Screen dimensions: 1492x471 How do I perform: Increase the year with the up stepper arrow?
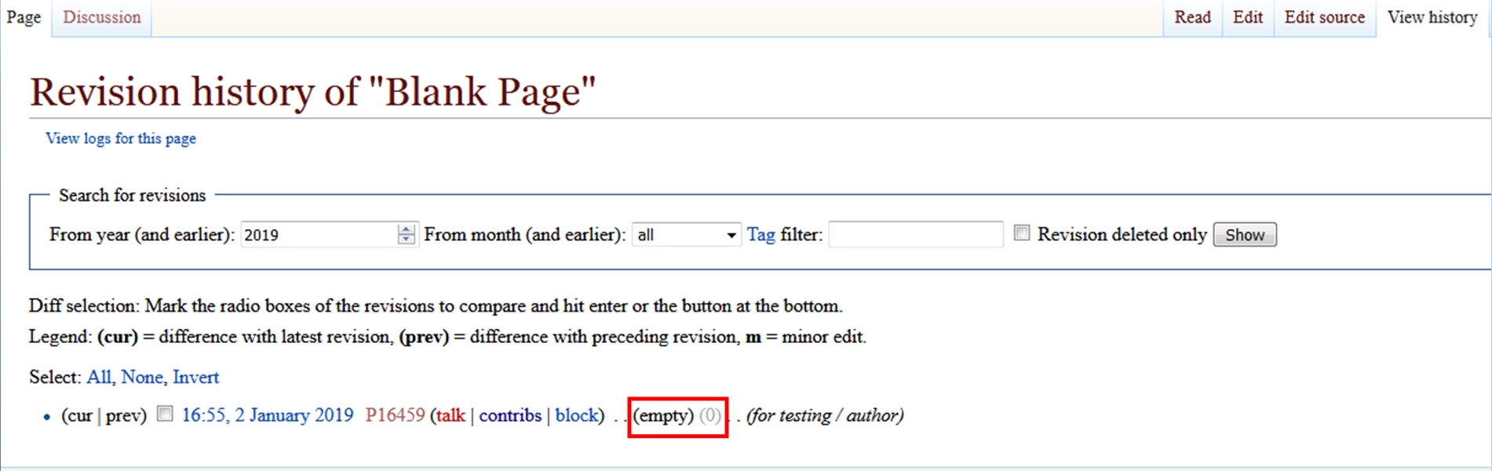[406, 229]
